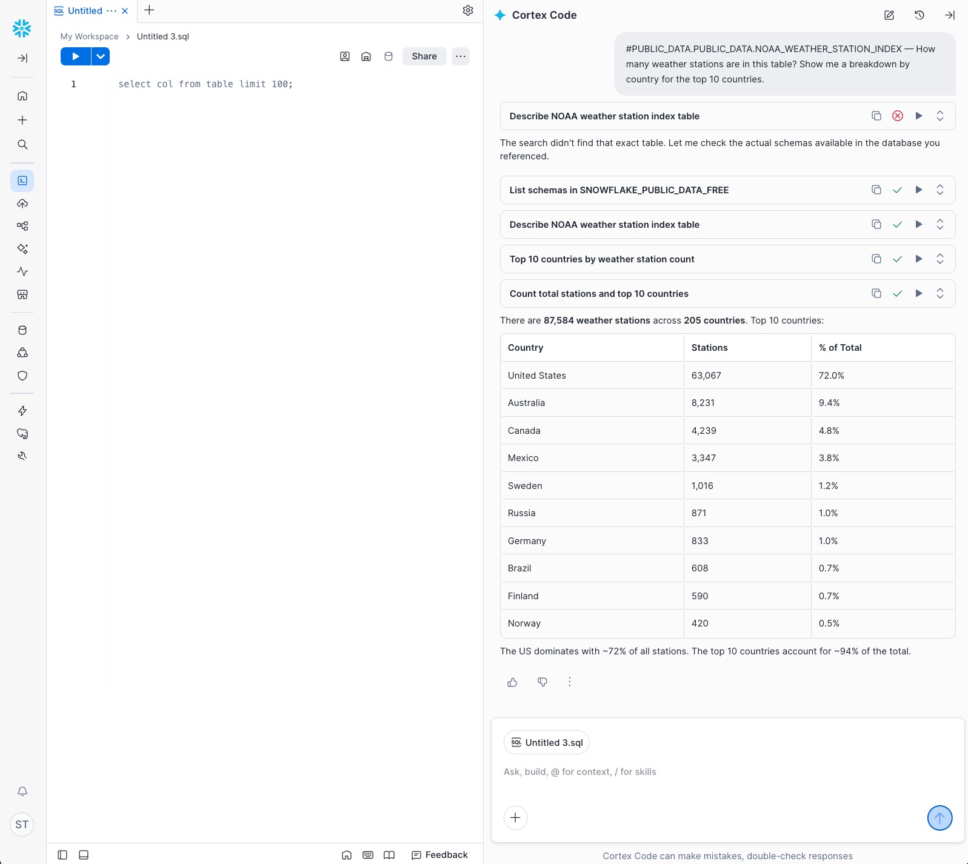The width and height of the screenshot is (968, 864).
Task: Start a new Cortex Code chat
Action: tap(889, 15)
